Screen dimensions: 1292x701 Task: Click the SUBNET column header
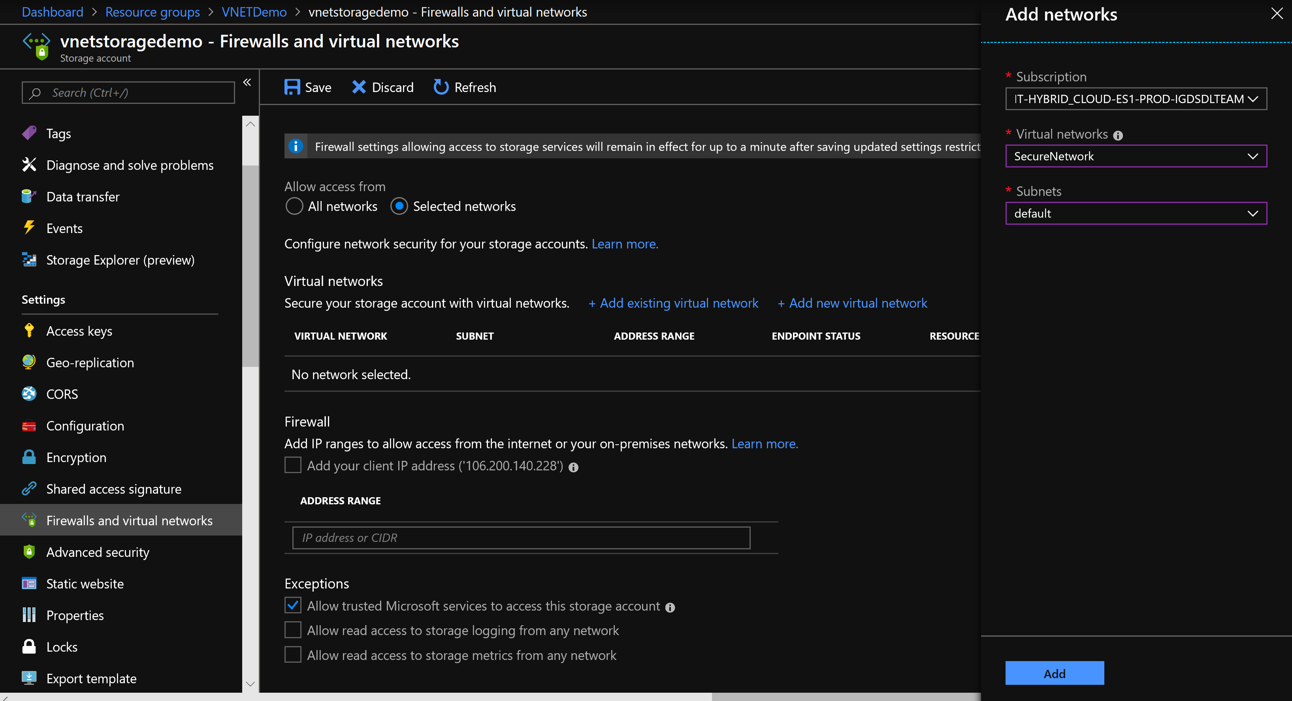(475, 336)
